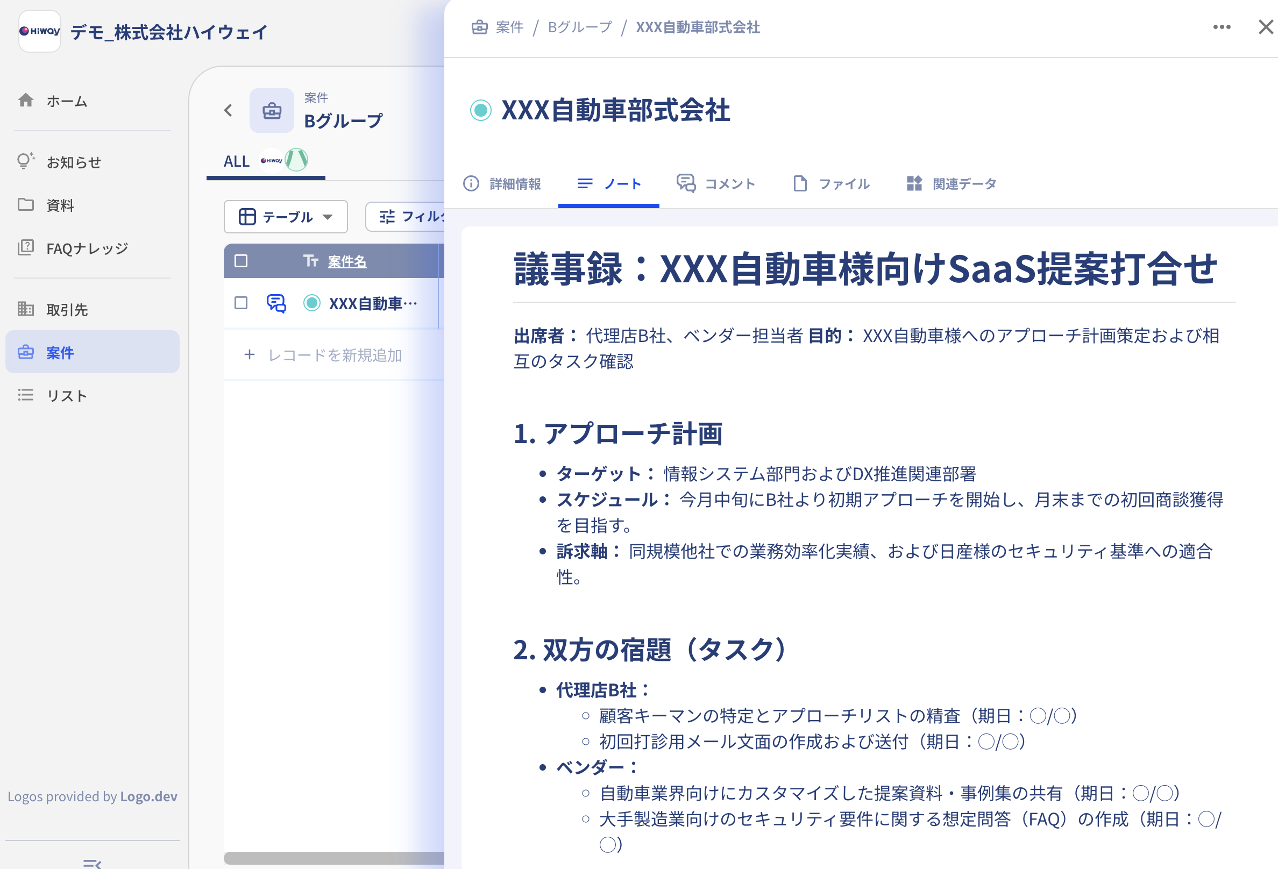
Task: Toggle the select-all checkbox in table header
Action: 241,260
